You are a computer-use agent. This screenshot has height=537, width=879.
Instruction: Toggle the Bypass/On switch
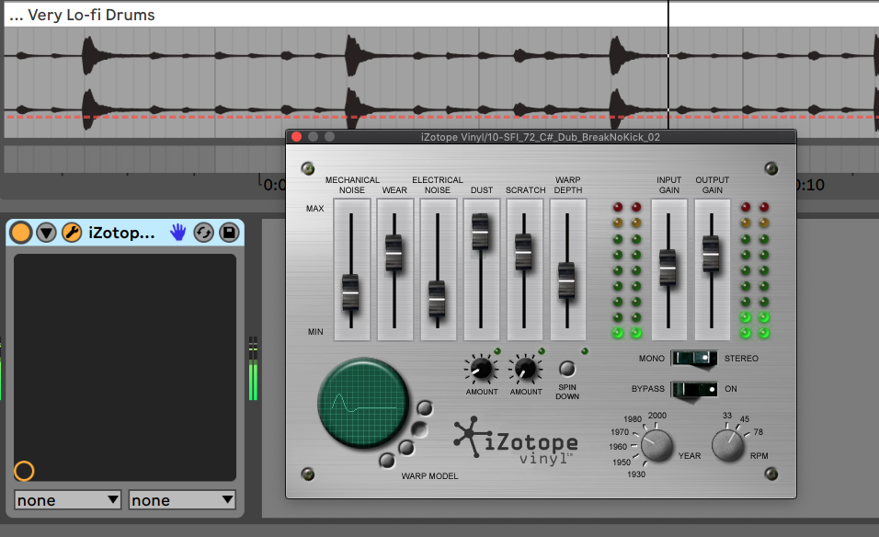[x=694, y=388]
